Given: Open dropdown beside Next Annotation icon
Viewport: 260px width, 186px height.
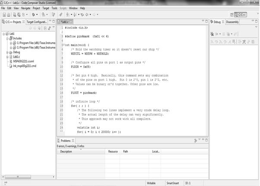Looking at the screenshot, I should pyautogui.click(x=71, y=15).
